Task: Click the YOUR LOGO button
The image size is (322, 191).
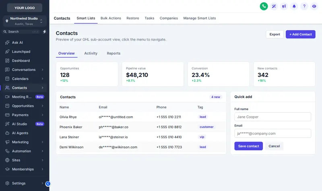Action: [25, 8]
